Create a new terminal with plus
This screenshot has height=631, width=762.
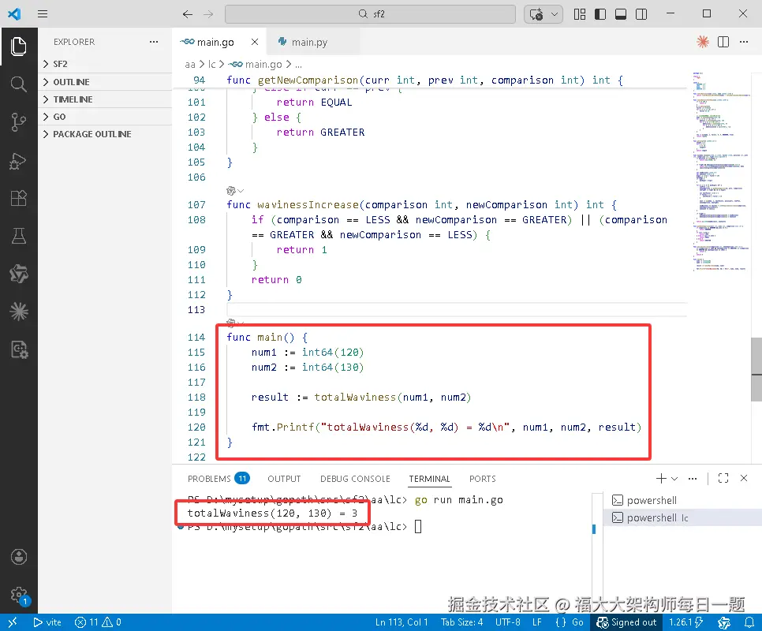661,479
